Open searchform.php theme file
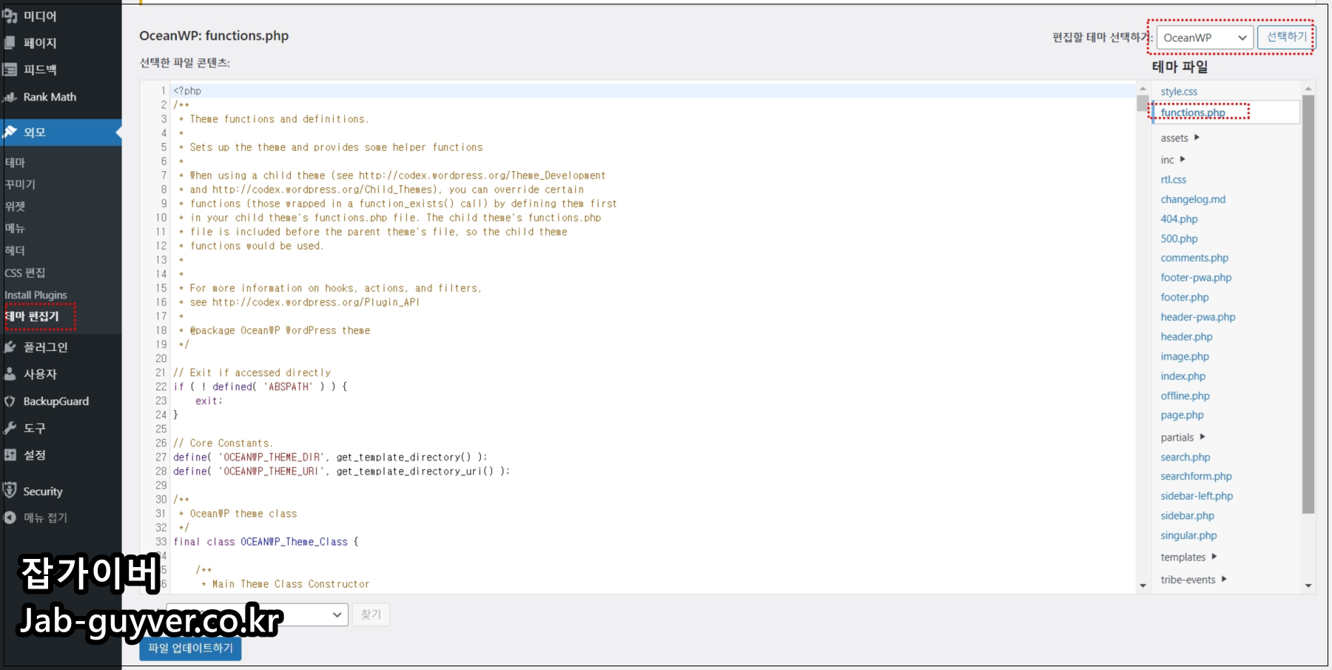This screenshot has width=1332, height=670. pos(1196,476)
